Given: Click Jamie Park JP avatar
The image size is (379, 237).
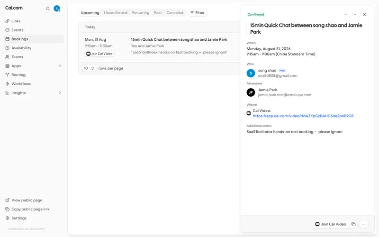Looking at the screenshot, I should click(251, 92).
